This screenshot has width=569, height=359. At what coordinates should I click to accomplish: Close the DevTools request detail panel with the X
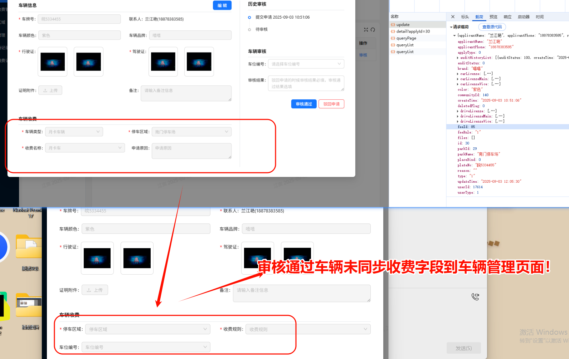click(x=453, y=17)
